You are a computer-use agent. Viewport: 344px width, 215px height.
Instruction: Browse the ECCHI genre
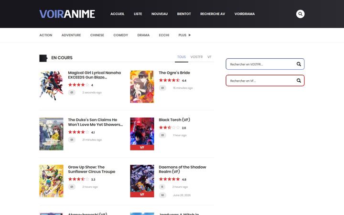pos(164,35)
